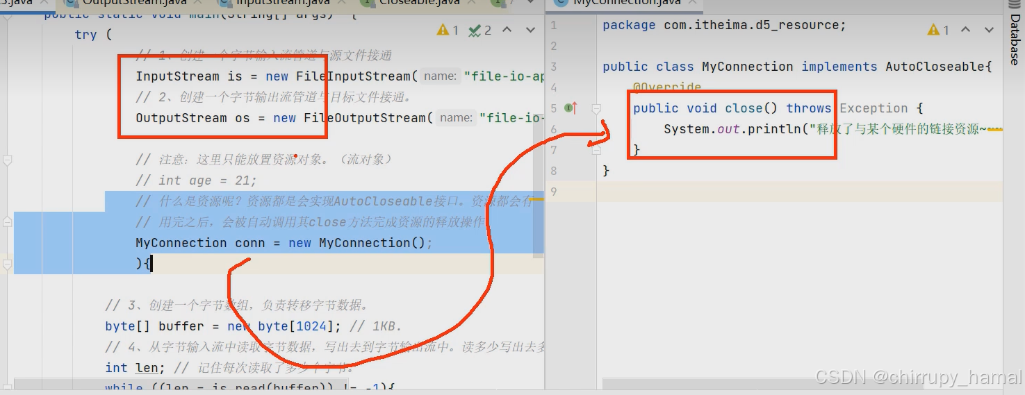This screenshot has height=395, width=1025.
Task: Collapse the close() method fold on line 5
Action: pyautogui.click(x=596, y=109)
